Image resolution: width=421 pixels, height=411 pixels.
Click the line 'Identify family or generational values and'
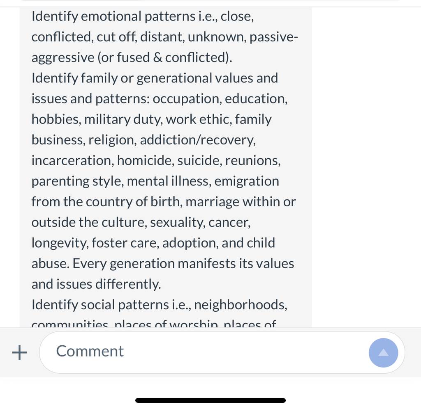click(x=155, y=78)
